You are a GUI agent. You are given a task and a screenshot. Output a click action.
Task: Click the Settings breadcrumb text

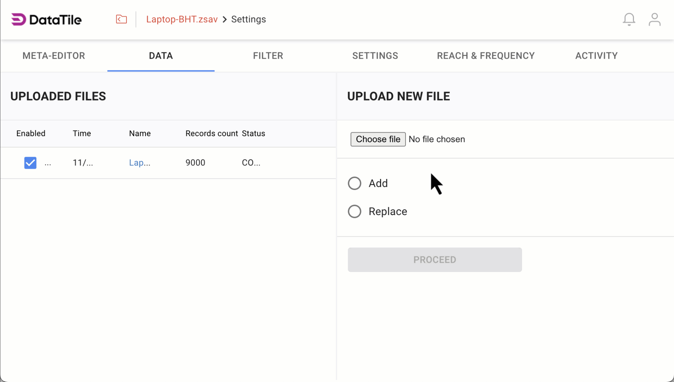pos(248,19)
